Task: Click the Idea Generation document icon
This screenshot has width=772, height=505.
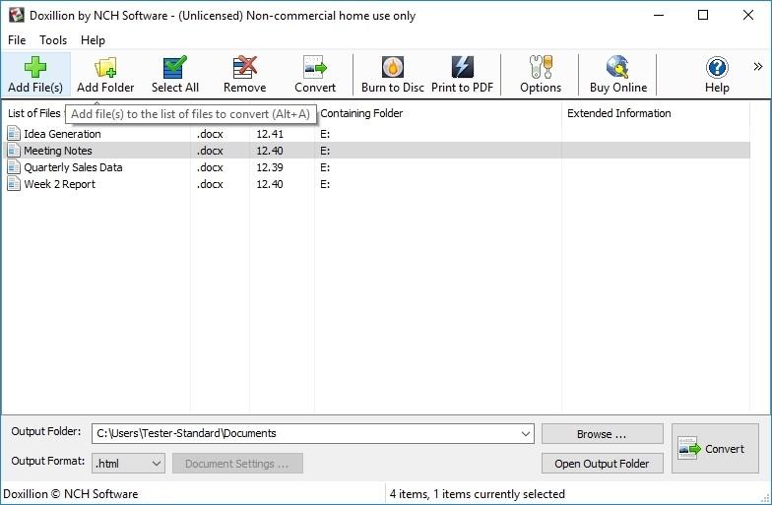Action: (14, 134)
